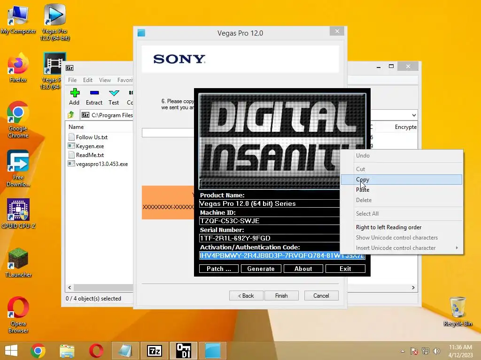Click Cancel in Vegas Pro wizard
This screenshot has width=481, height=360.
coord(321,296)
